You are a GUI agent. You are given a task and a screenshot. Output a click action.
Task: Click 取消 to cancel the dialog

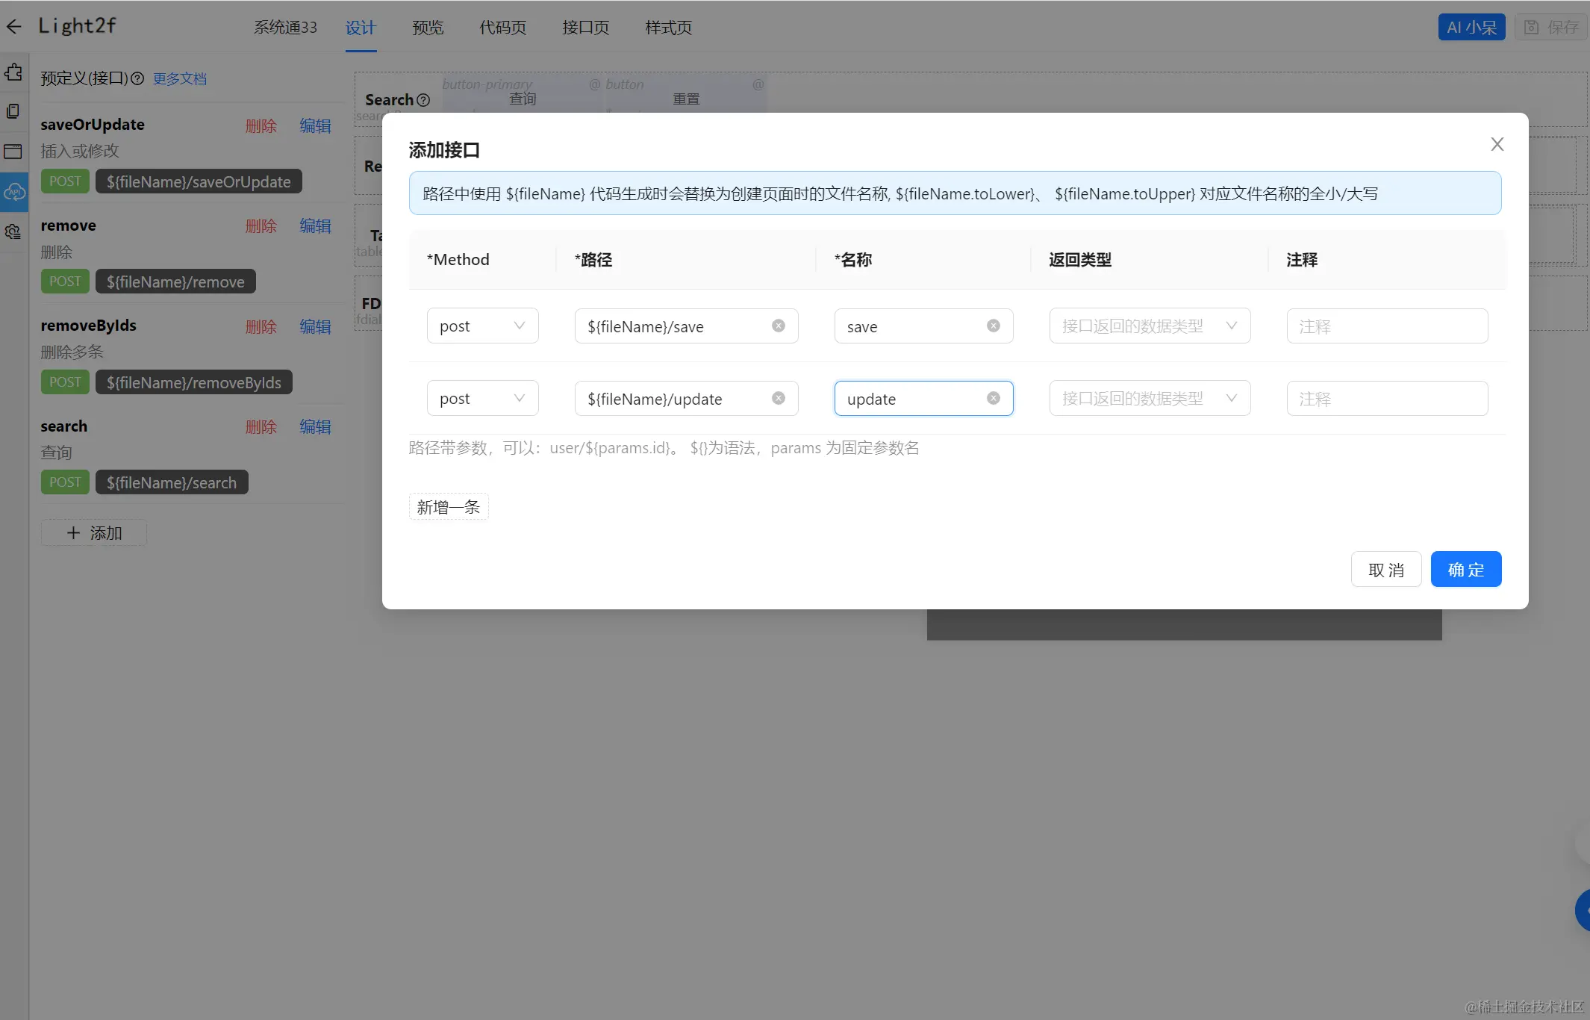(x=1386, y=569)
